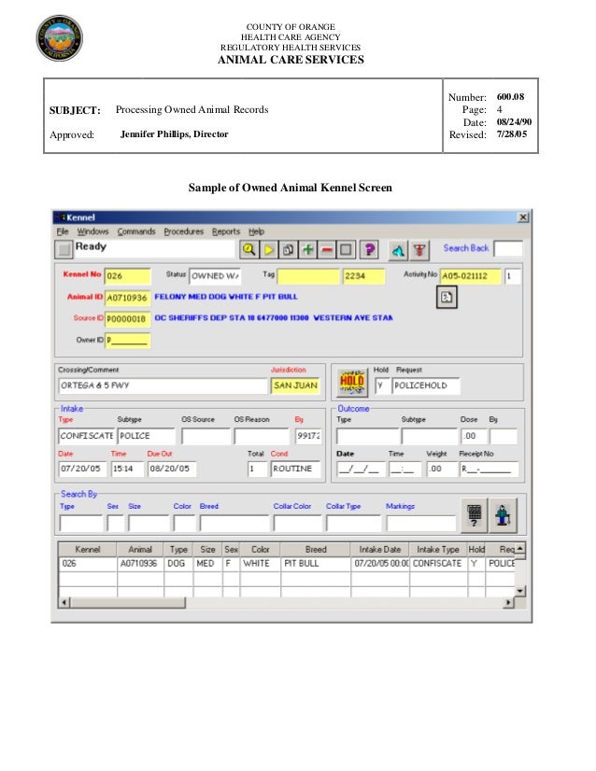Click the kennel cage question-mark icon
The height and width of the screenshot is (771, 596).
coord(474,515)
